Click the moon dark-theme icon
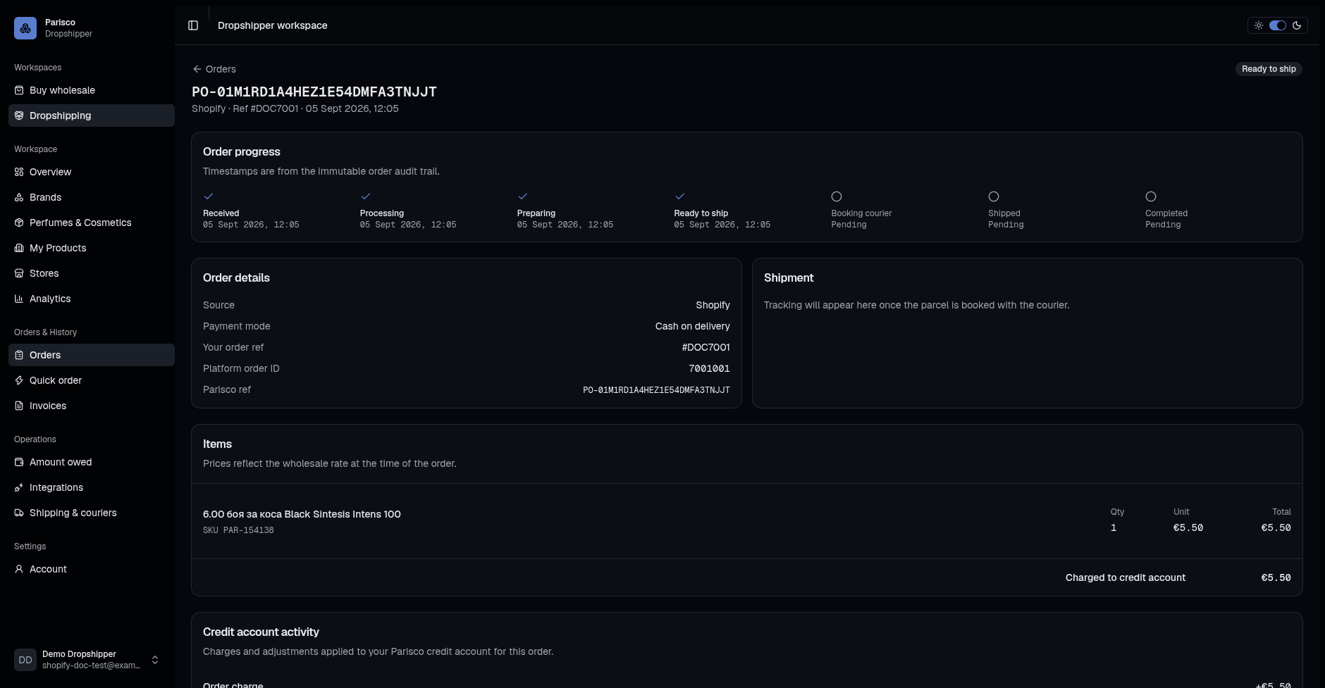This screenshot has height=688, width=1325. coord(1297,25)
